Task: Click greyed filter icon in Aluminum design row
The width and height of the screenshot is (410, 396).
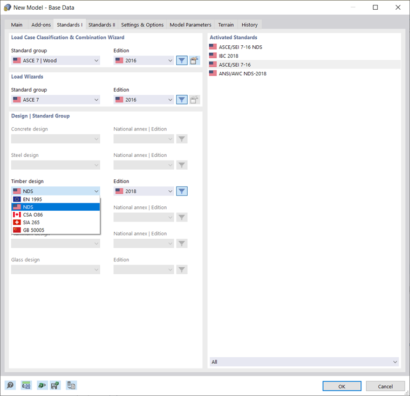Action: click(182, 244)
